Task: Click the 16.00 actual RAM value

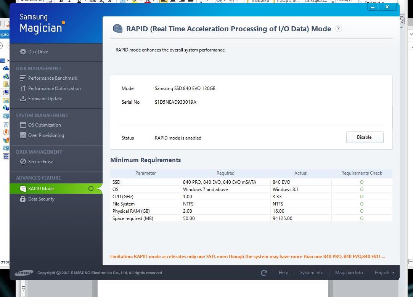Action: click(278, 211)
